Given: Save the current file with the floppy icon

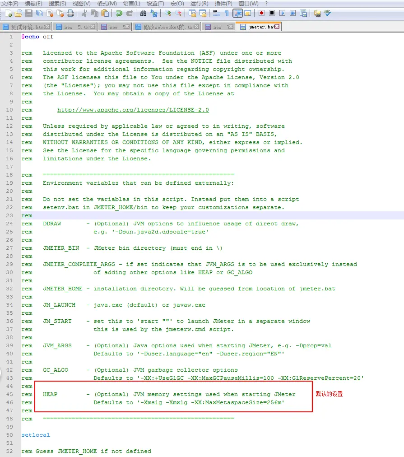Looking at the screenshot, I should (28, 14).
